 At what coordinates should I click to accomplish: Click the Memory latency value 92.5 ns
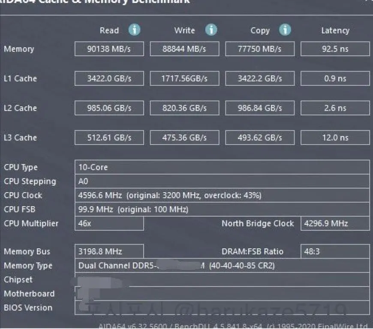pos(335,49)
